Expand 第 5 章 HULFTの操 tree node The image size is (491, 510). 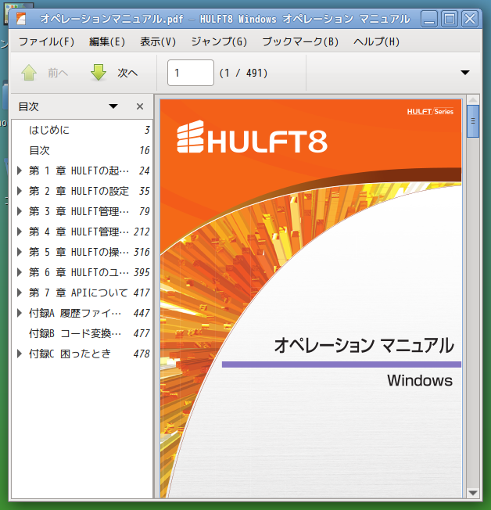pyautogui.click(x=20, y=252)
